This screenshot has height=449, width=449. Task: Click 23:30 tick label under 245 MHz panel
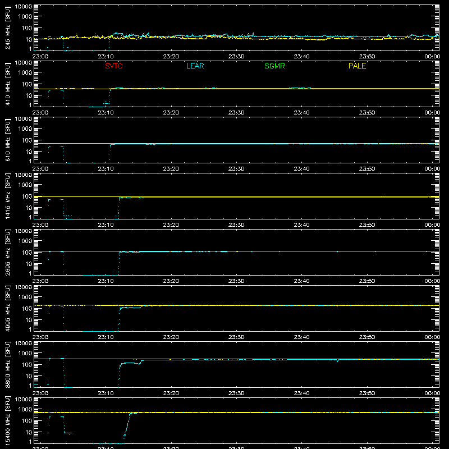pos(236,57)
